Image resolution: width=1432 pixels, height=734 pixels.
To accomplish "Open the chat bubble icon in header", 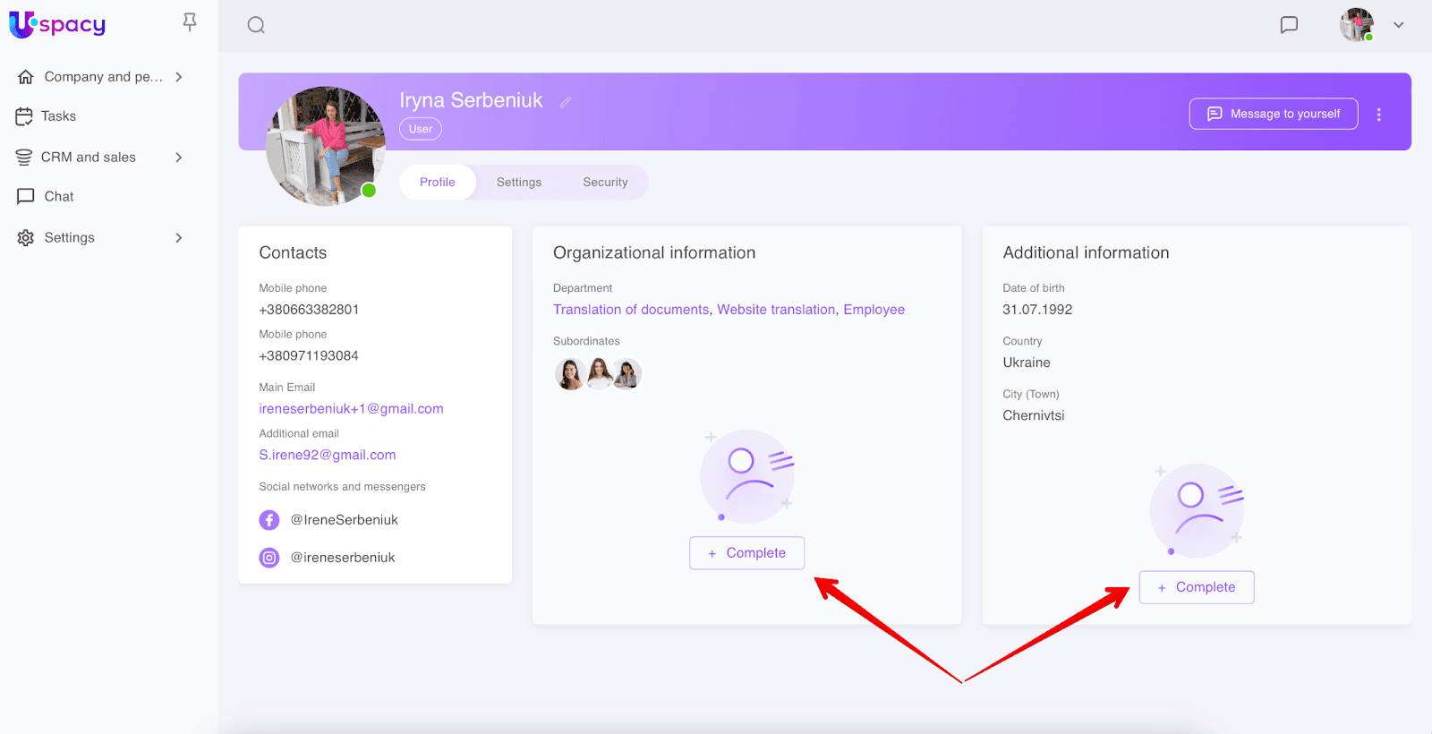I will tap(1289, 25).
